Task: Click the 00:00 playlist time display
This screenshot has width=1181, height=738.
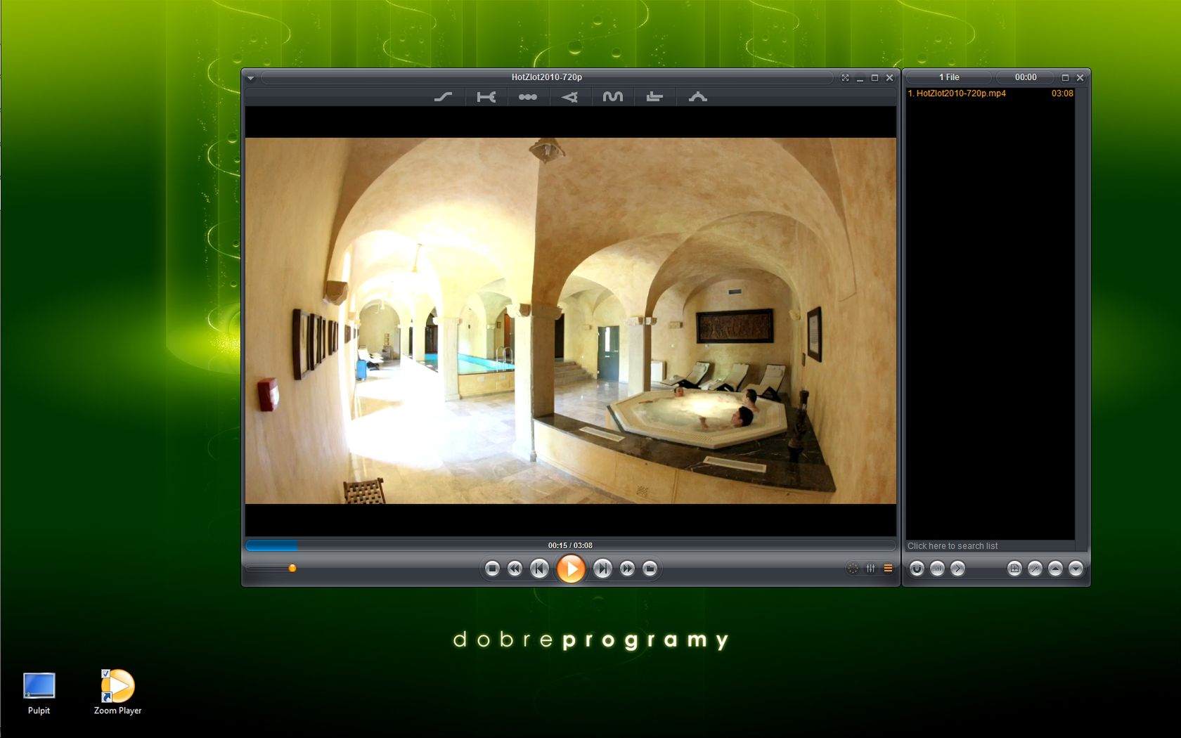Action: point(1026,77)
